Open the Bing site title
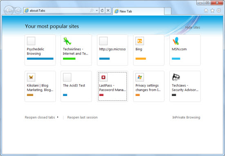Viewport: 225px width, 156px height. tap(139, 49)
